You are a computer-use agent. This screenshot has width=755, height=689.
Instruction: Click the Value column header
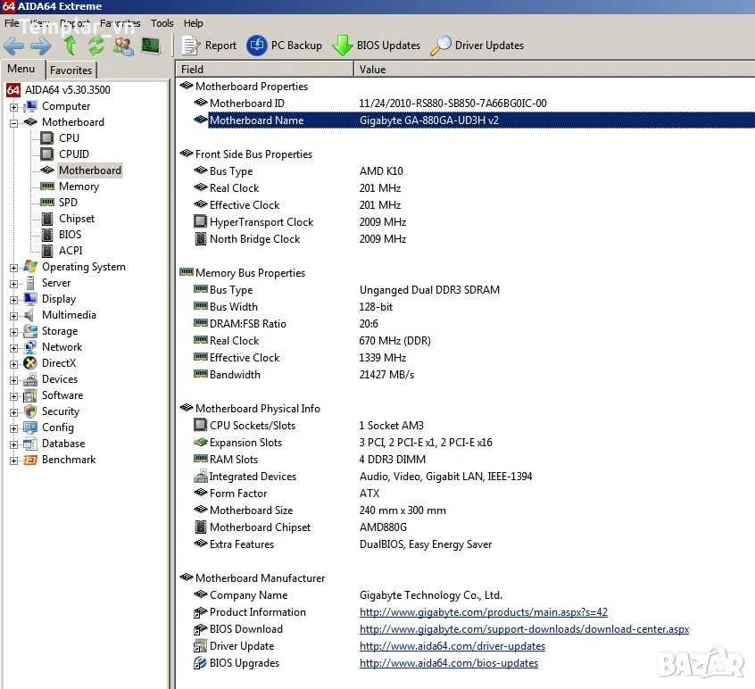point(555,70)
